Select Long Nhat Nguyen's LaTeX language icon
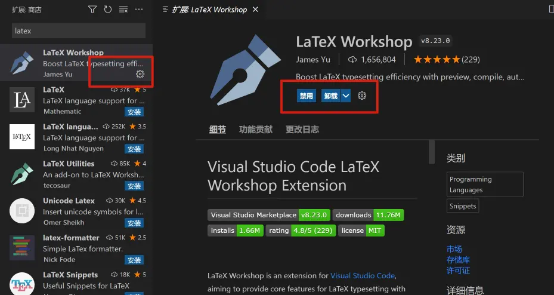Screen dimensions: 554x295 pos(22,137)
